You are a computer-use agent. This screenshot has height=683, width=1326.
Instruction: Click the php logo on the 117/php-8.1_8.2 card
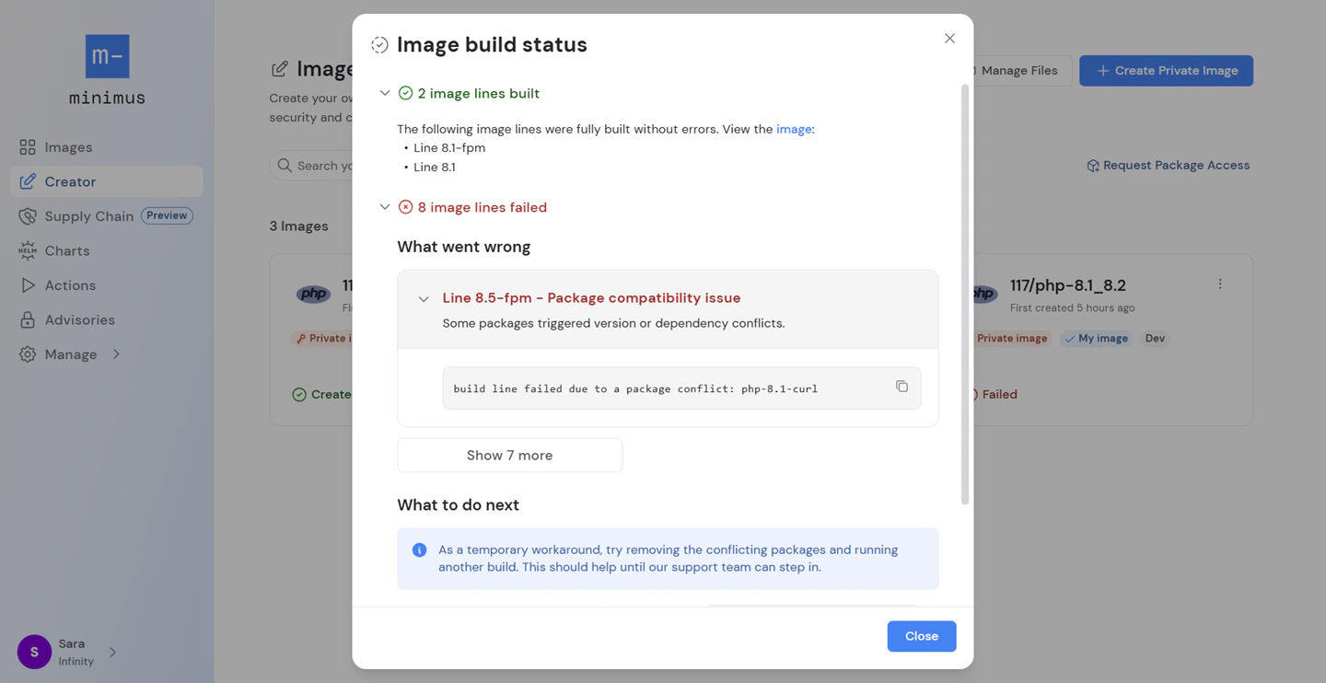click(982, 293)
